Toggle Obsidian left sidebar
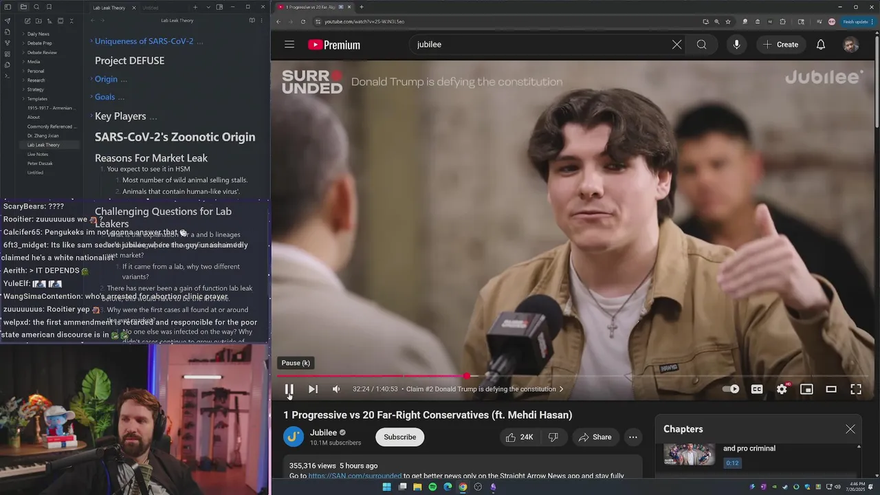 click(8, 7)
